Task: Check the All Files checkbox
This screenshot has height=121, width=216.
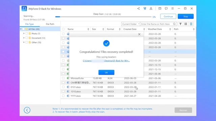Action: (x=23, y=29)
